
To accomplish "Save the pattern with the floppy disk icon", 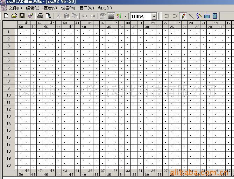I will 22,16.
